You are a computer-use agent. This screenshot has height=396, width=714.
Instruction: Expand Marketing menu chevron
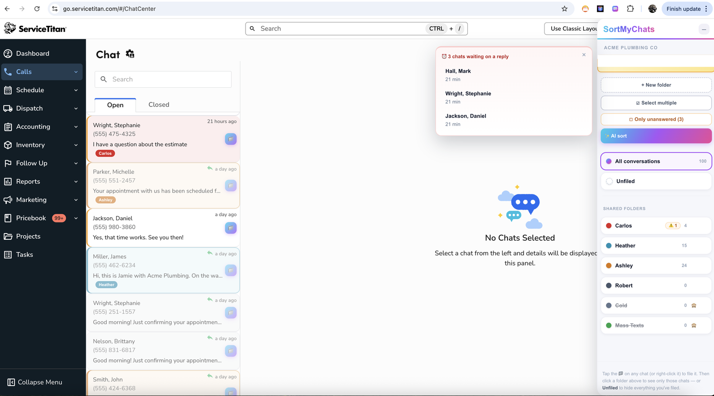tap(76, 200)
